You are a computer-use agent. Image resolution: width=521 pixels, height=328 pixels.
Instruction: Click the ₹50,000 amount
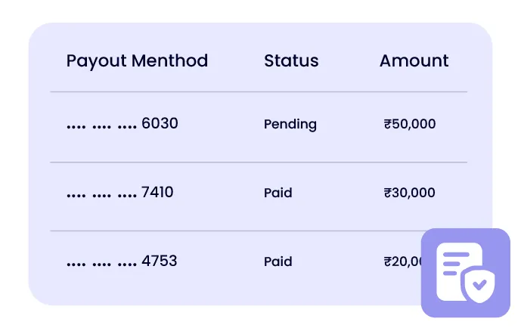[x=410, y=124]
